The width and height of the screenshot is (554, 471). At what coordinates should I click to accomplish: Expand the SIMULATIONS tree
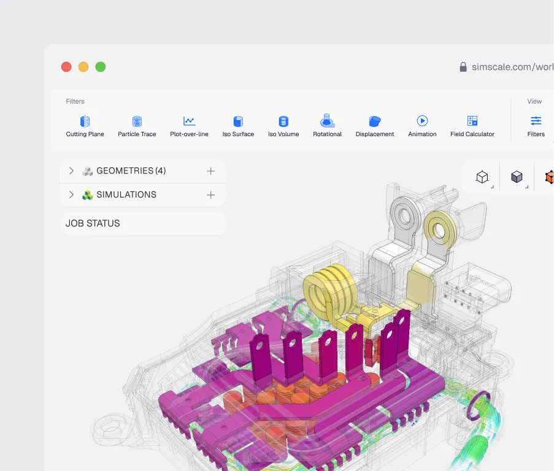tap(71, 194)
